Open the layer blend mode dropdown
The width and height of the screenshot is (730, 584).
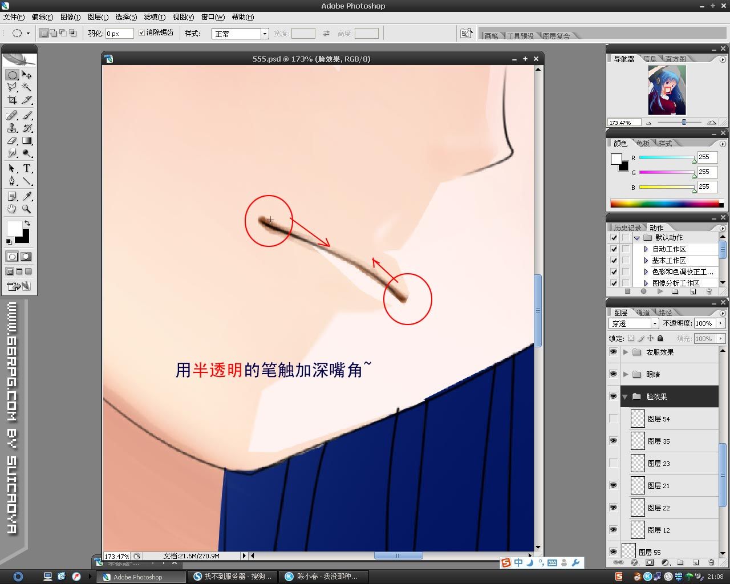[634, 323]
